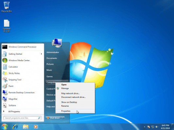
Task: Click the volume speaker tray icon
Action: (x=157, y=127)
